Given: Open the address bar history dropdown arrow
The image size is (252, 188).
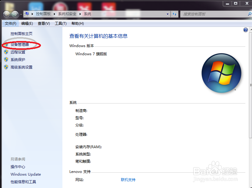Looking at the screenshot, I should [x=167, y=14].
